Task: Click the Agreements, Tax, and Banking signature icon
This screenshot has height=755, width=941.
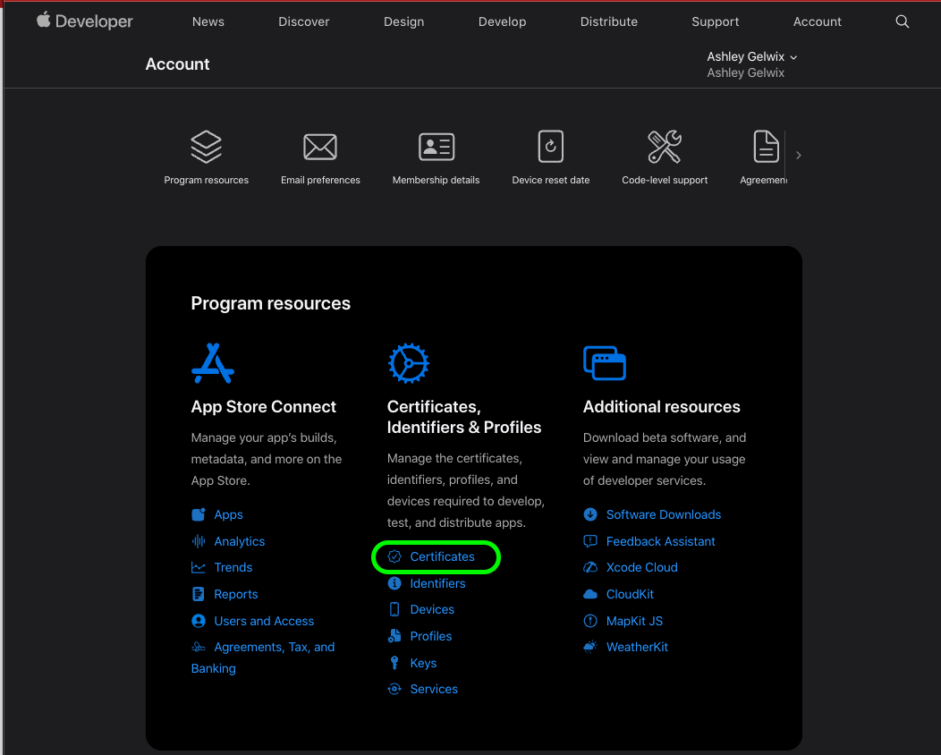Action: (x=198, y=647)
